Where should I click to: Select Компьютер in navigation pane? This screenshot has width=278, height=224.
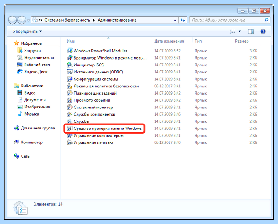[31, 142]
